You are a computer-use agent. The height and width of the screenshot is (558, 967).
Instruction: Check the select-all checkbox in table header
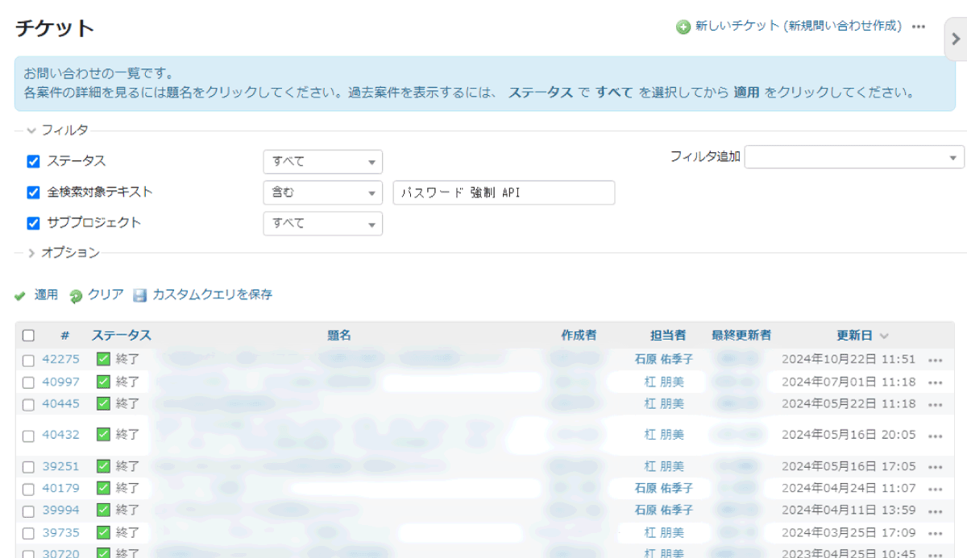[x=28, y=336]
